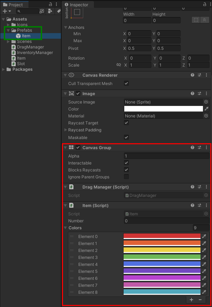Viewport: 212px width, 307px height.
Task: Open Canvas Renderer presets icon
Action: coord(199,75)
